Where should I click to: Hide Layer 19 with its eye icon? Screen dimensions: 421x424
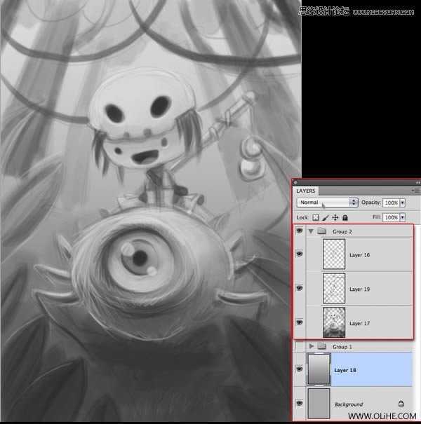click(300, 288)
